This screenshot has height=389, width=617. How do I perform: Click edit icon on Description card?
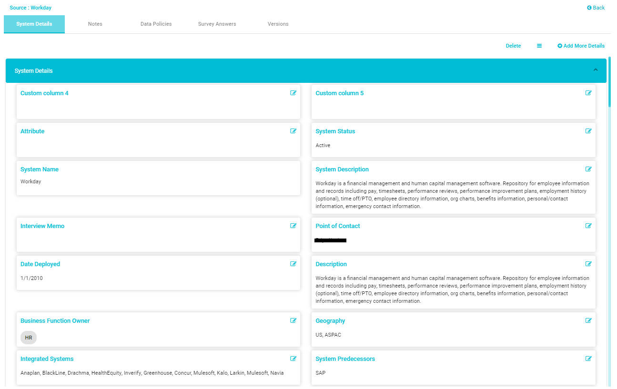588,264
